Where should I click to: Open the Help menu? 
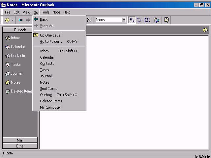click(67, 13)
